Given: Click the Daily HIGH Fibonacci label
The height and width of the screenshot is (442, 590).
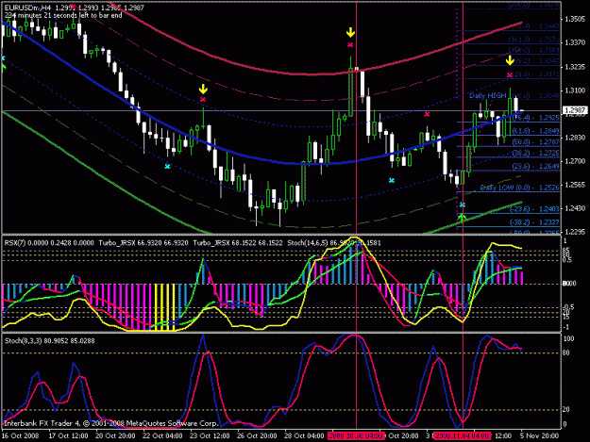Looking at the screenshot, I should (x=488, y=96).
